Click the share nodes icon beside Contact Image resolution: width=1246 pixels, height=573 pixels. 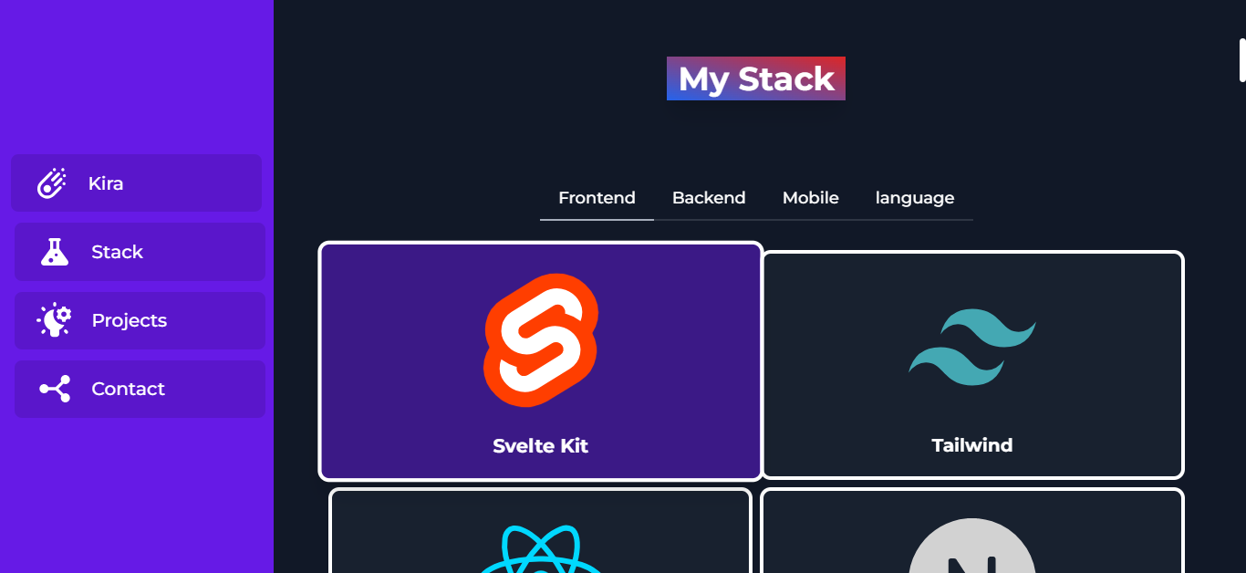[55, 389]
